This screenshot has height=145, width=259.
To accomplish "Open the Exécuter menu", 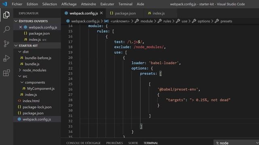I will pos(107,4).
